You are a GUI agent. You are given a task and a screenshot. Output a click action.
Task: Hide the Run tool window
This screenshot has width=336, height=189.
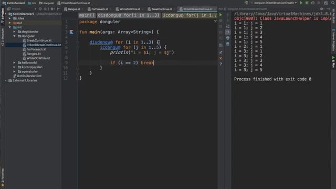(328, 9)
